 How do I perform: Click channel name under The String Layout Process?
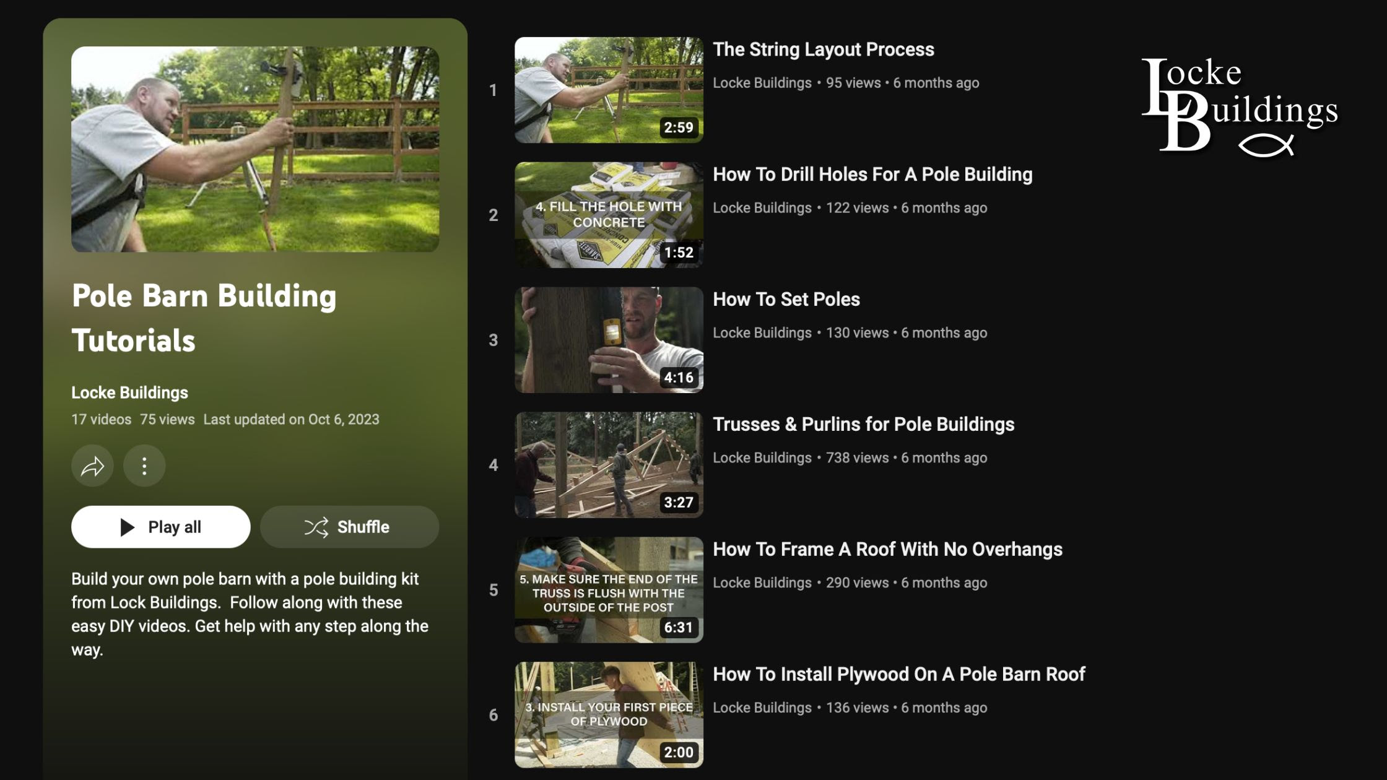[x=762, y=83]
